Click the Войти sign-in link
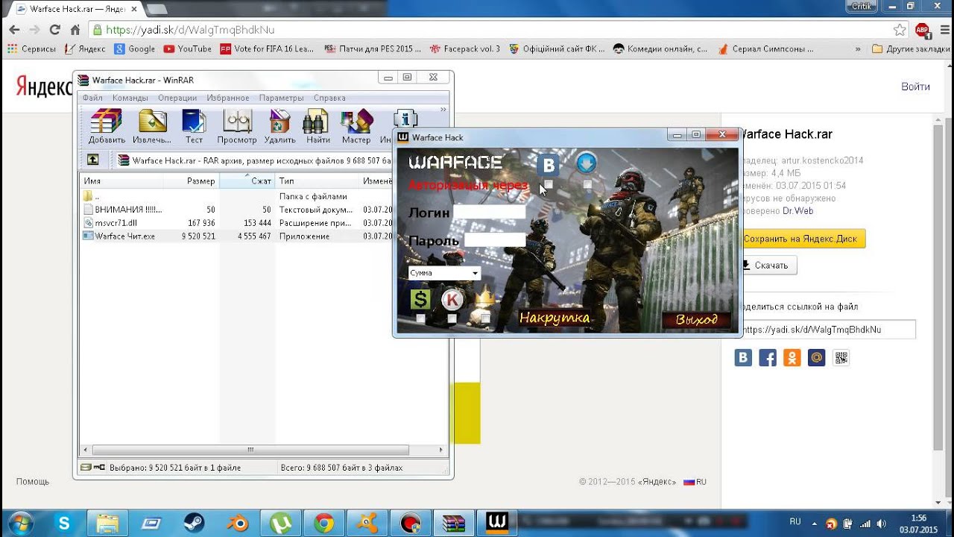Screen dimensions: 954x537 click(x=915, y=87)
